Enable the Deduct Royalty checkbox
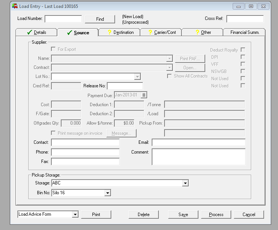 coord(243,50)
